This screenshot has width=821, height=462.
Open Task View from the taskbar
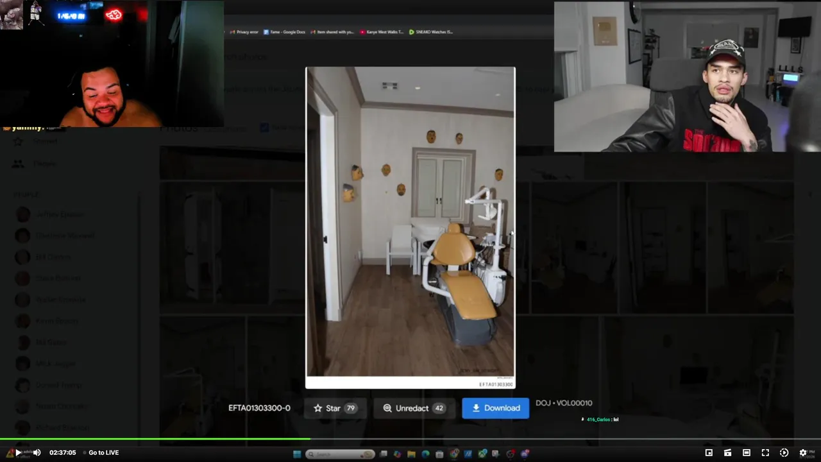384,454
